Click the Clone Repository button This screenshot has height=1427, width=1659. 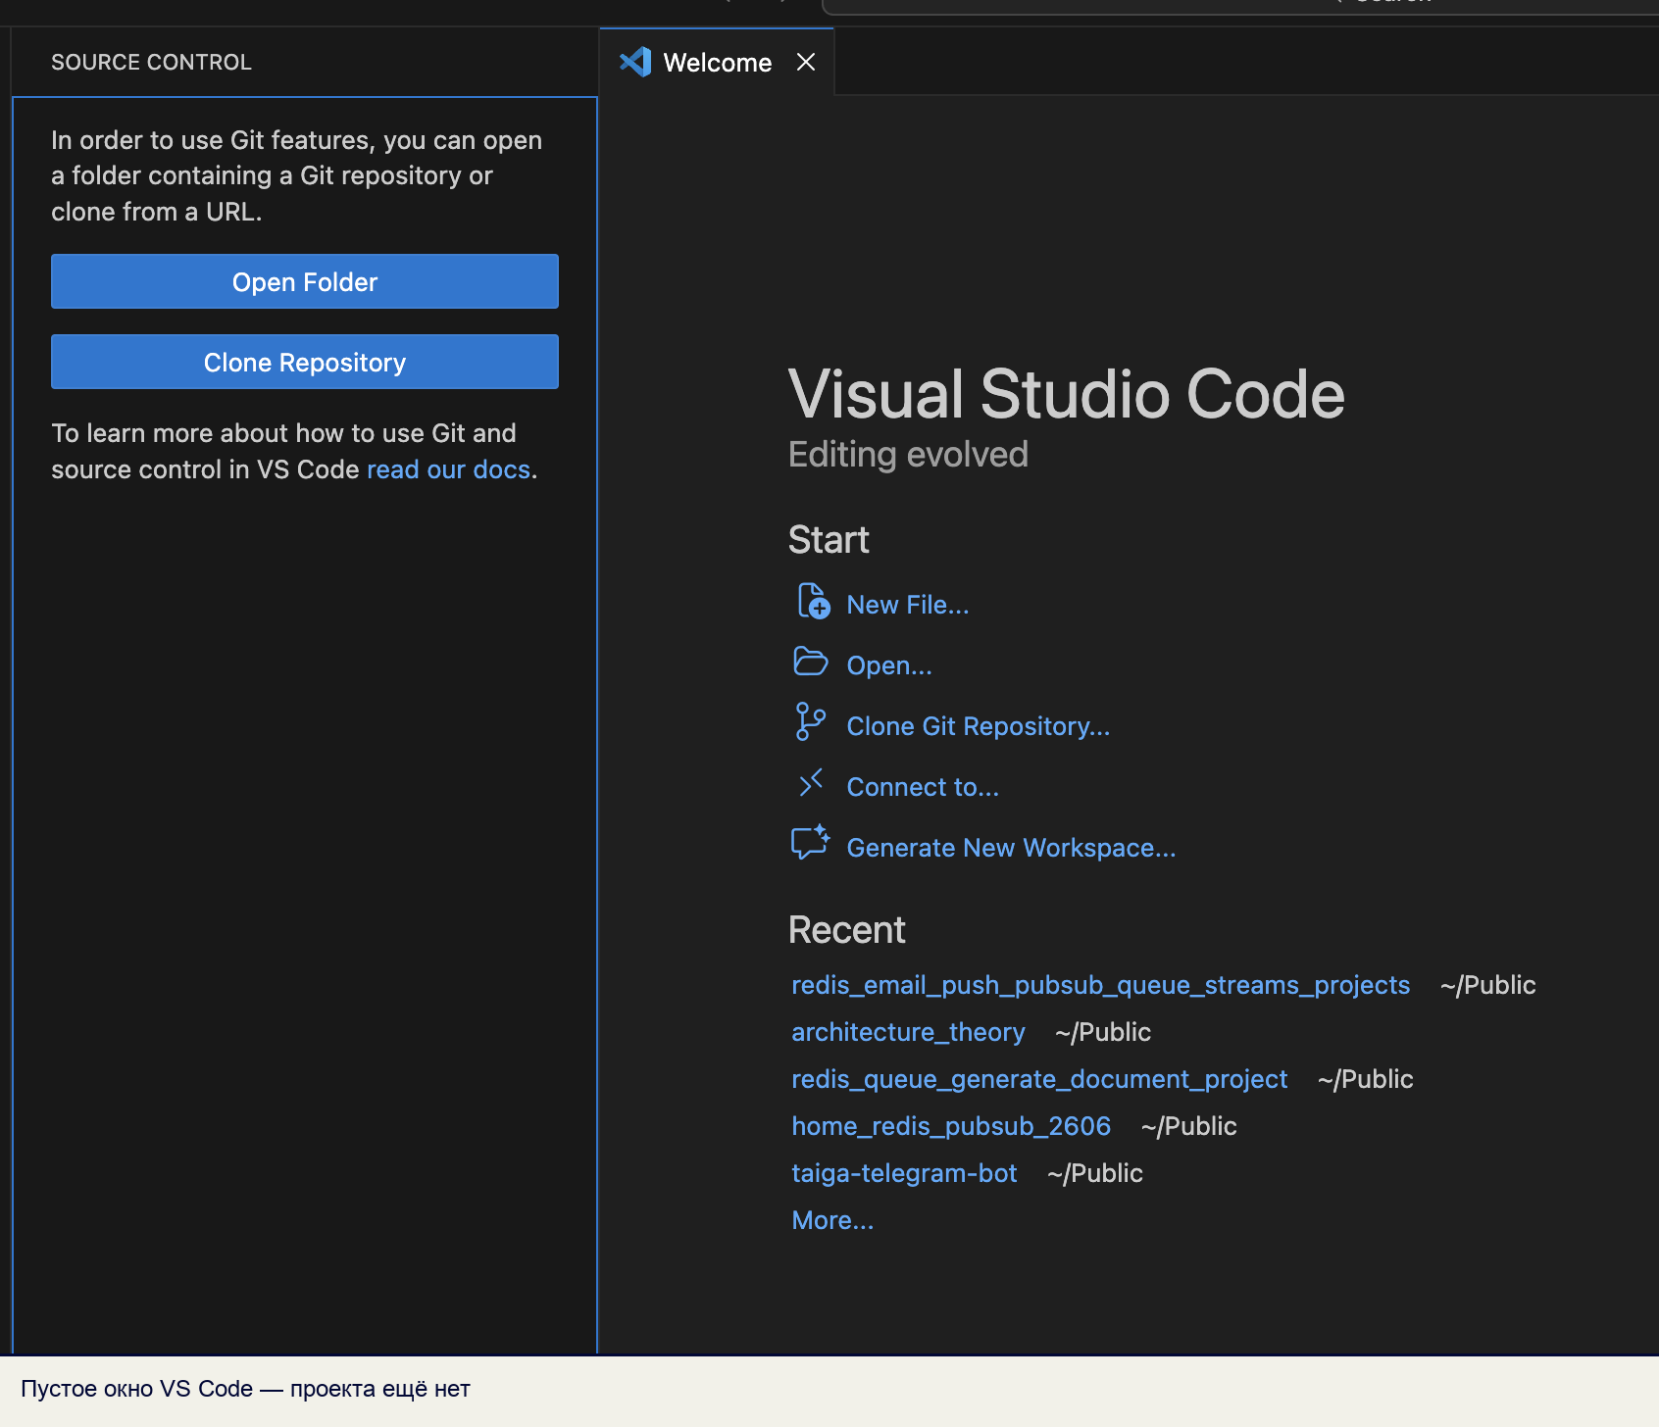(305, 362)
